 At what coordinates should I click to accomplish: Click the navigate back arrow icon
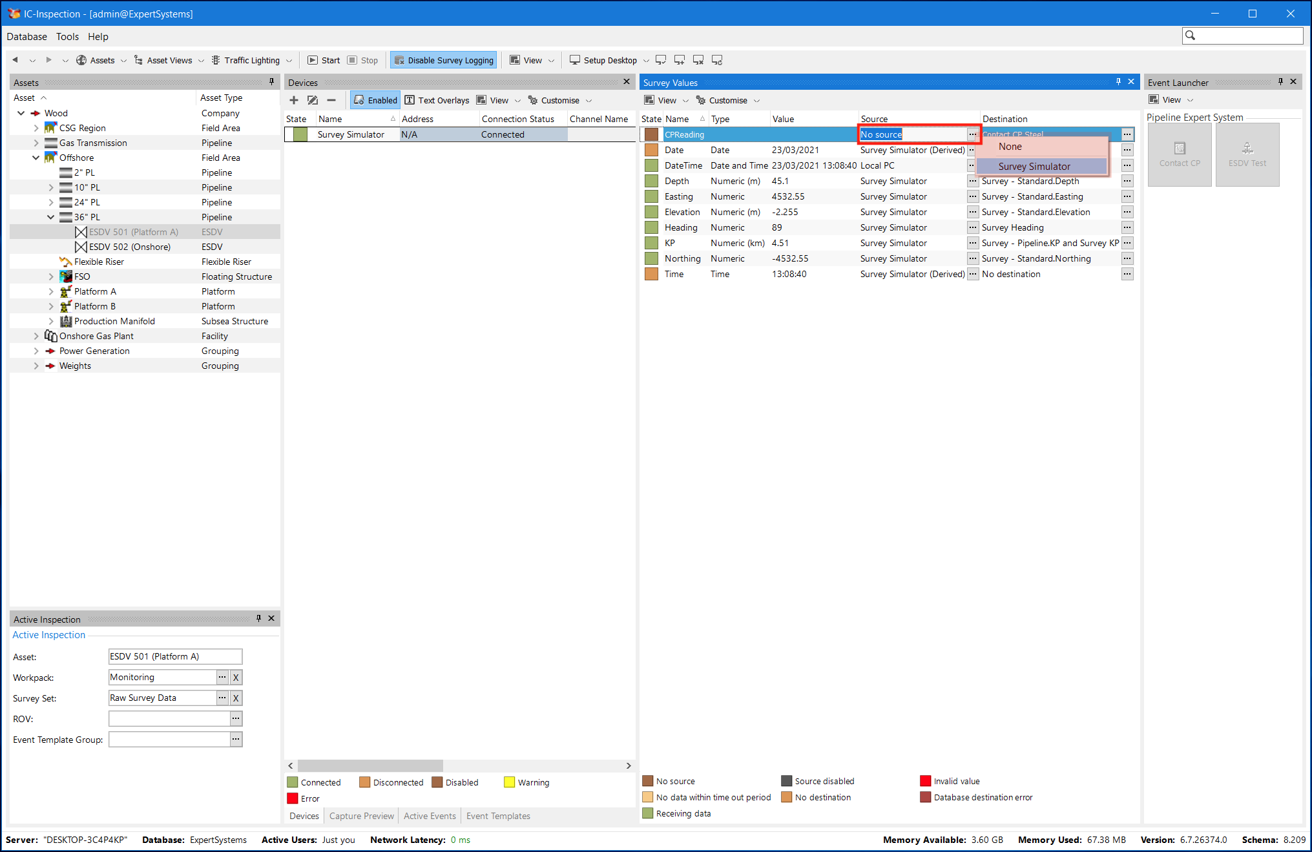(16, 60)
